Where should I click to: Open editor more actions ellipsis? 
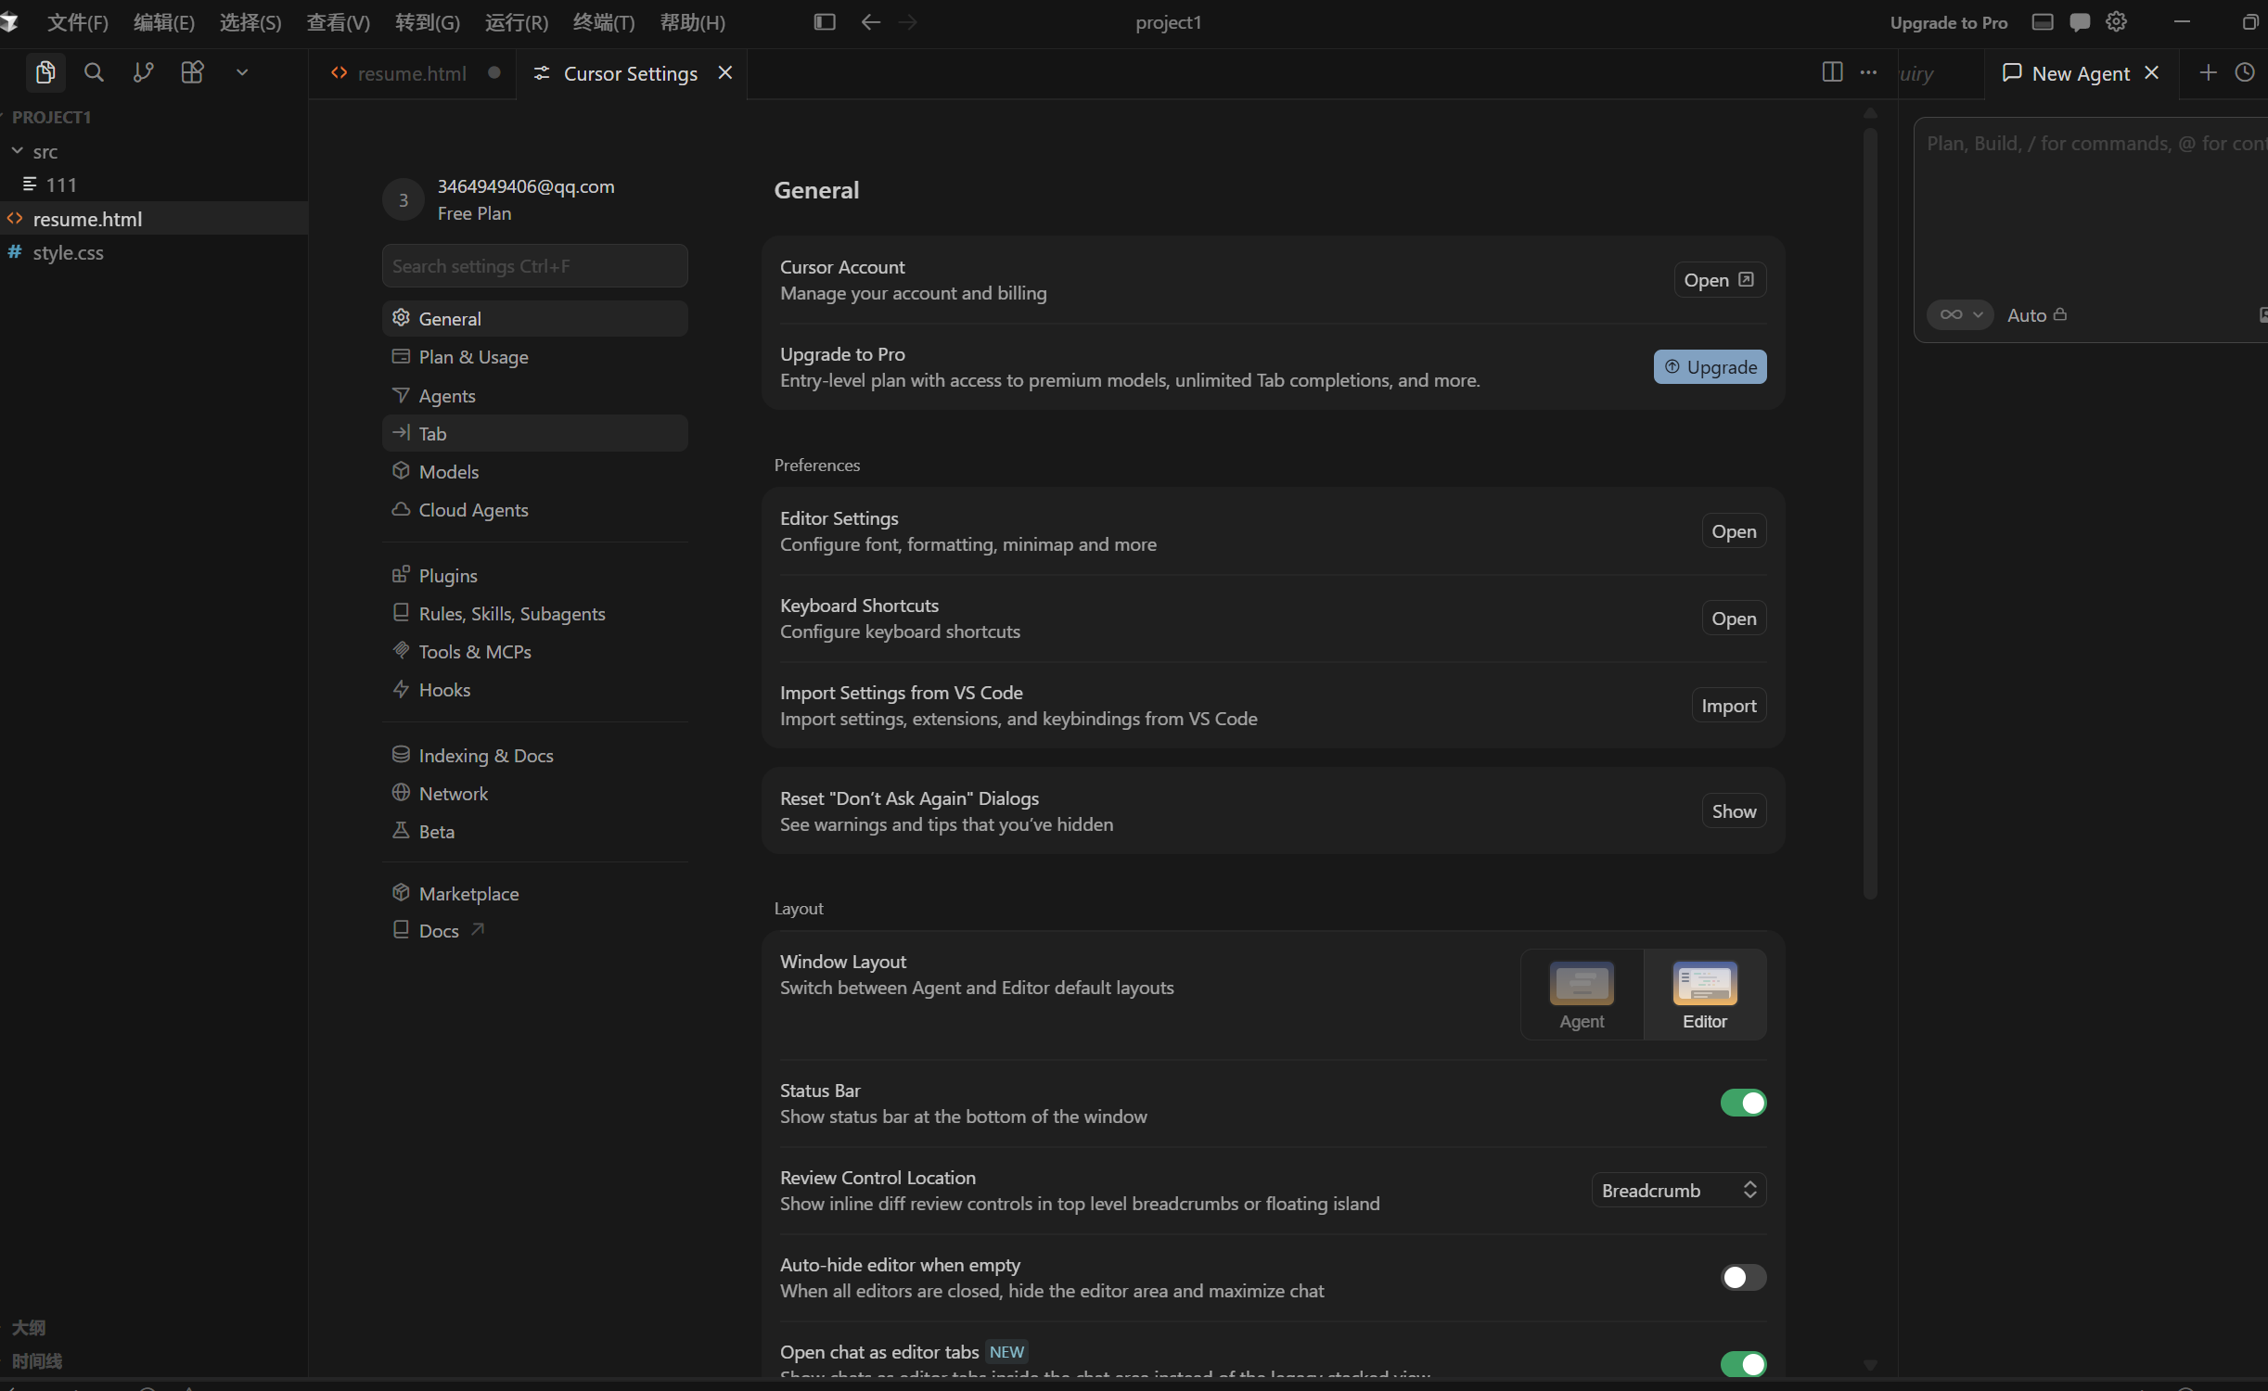click(1868, 72)
